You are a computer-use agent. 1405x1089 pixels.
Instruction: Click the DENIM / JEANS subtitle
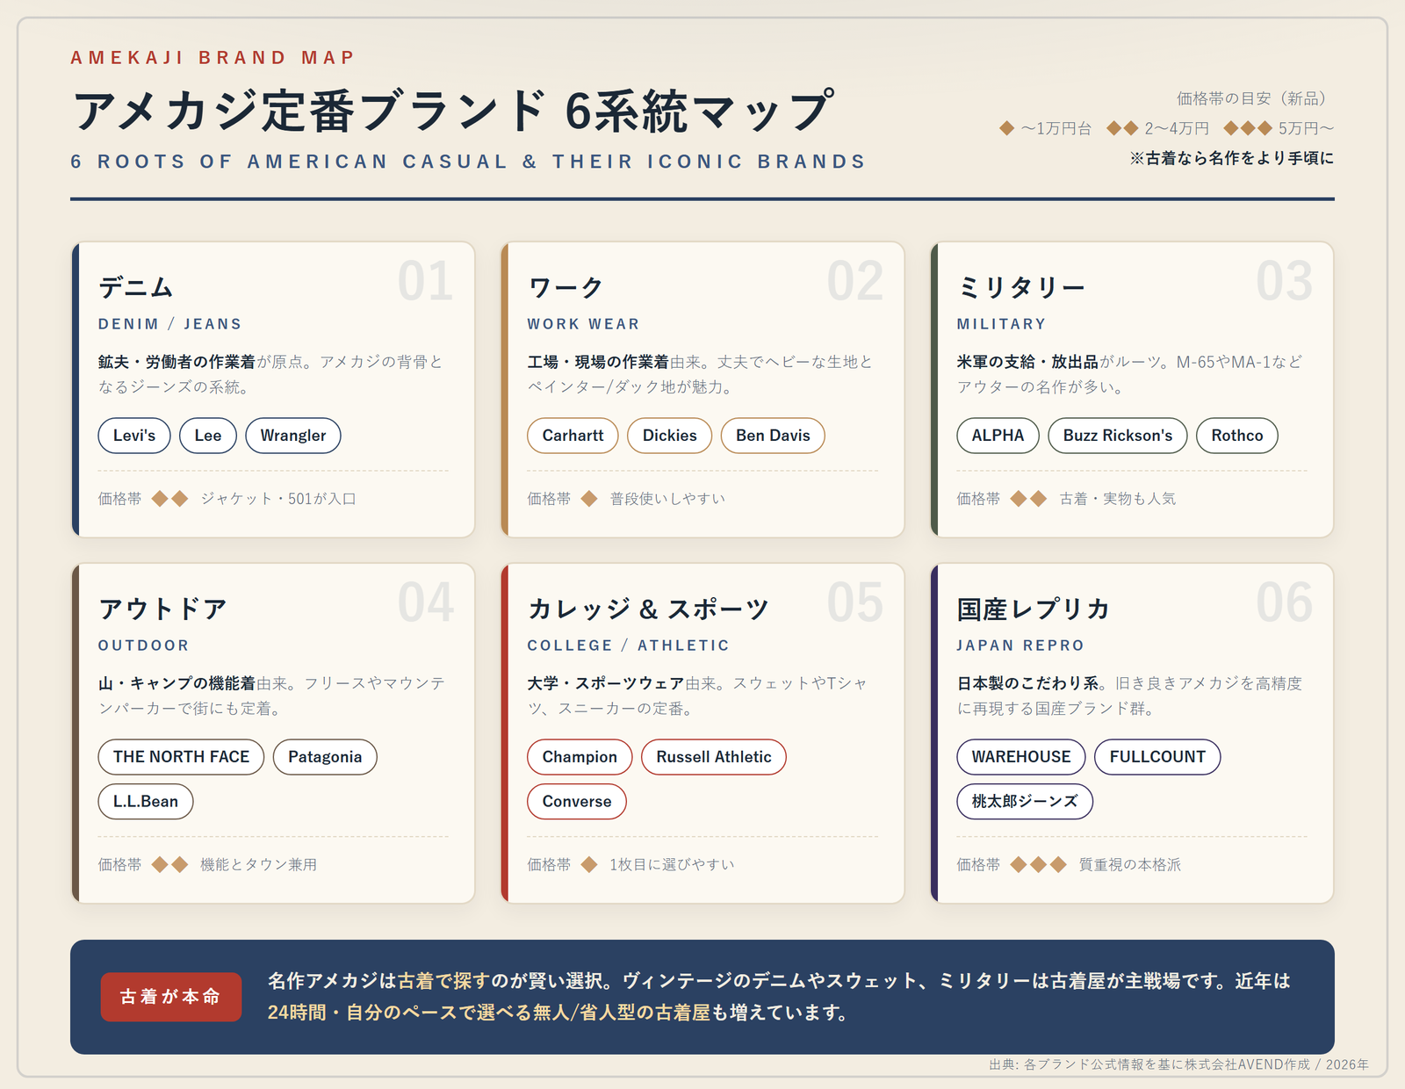coord(169,324)
